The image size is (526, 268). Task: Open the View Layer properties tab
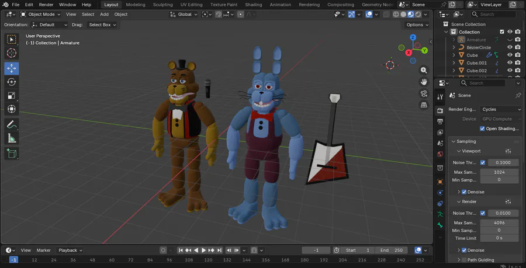(x=440, y=133)
